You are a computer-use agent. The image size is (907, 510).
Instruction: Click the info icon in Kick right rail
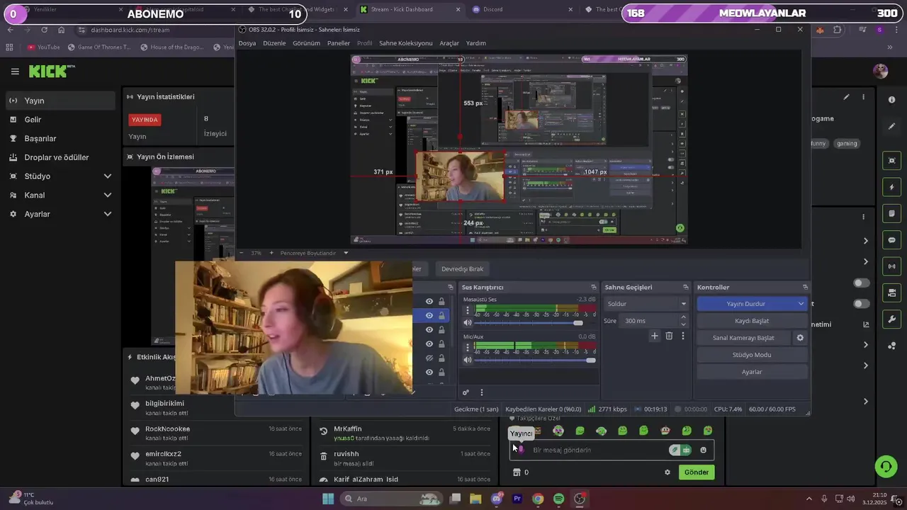[892, 100]
